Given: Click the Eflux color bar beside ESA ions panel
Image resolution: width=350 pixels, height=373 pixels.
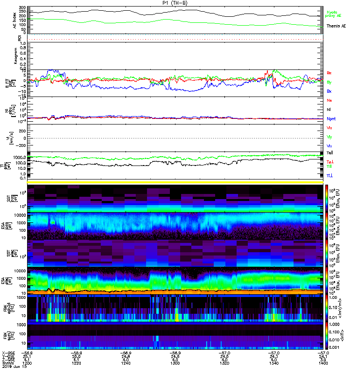Looking at the screenshot, I should tap(326, 226).
